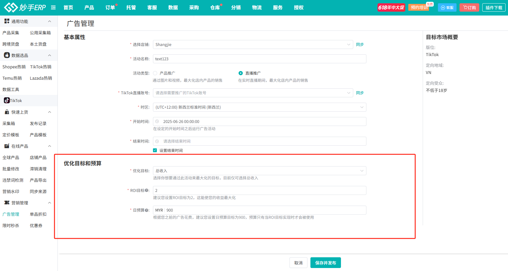
Task: Open the 仓库 top menu
Action: coord(215,7)
